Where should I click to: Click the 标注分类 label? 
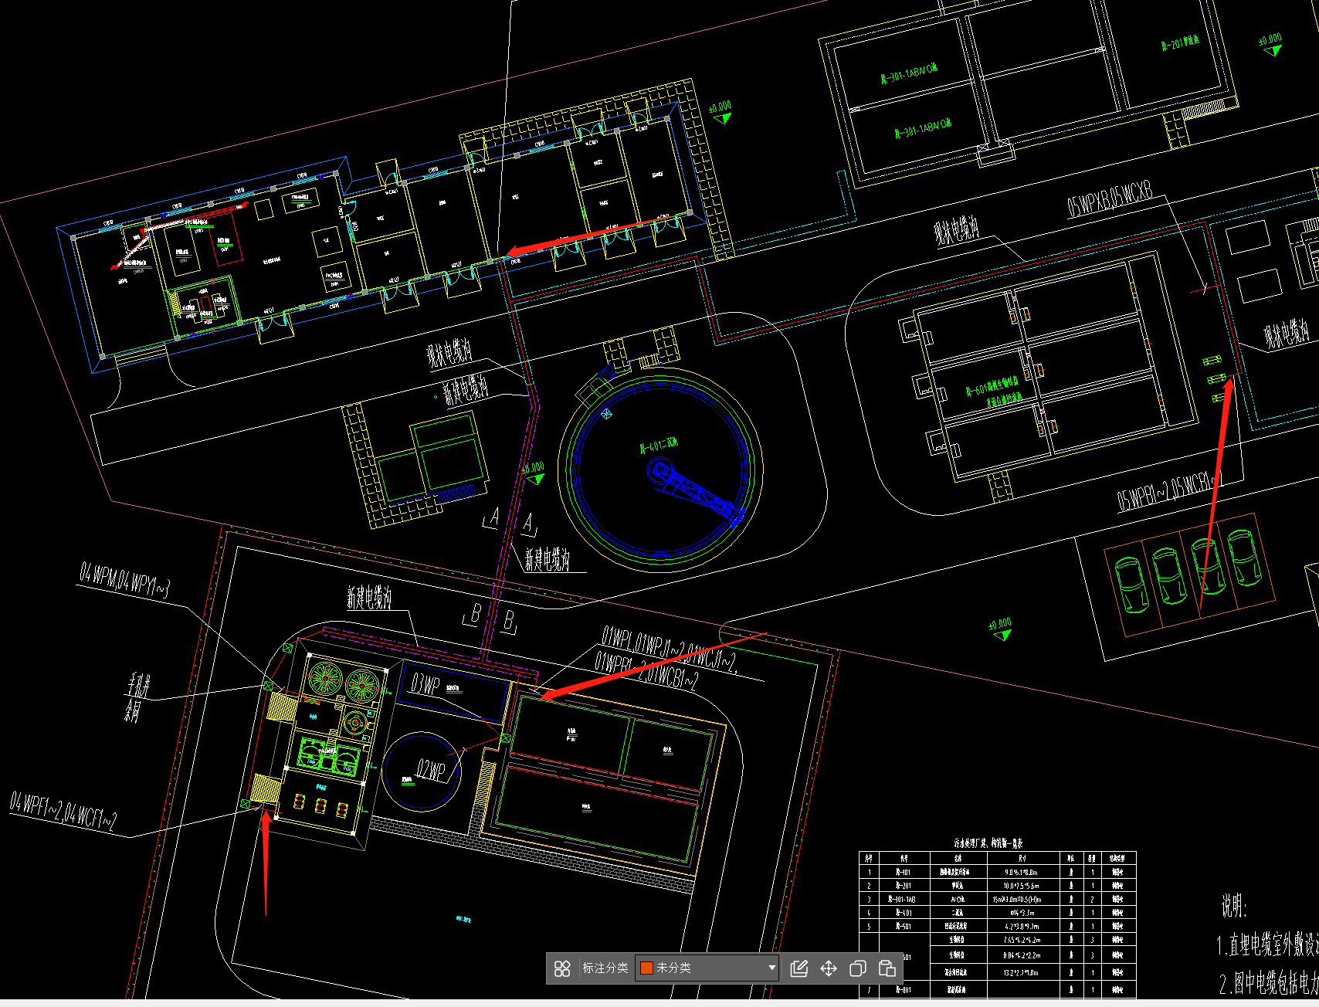[x=605, y=968]
